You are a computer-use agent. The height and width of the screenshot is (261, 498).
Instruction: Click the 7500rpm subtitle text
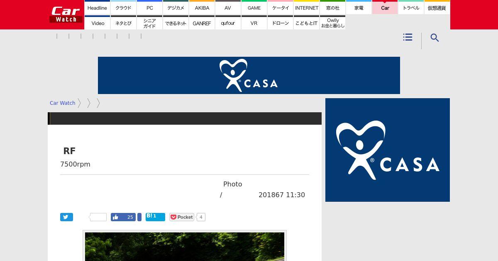click(75, 164)
